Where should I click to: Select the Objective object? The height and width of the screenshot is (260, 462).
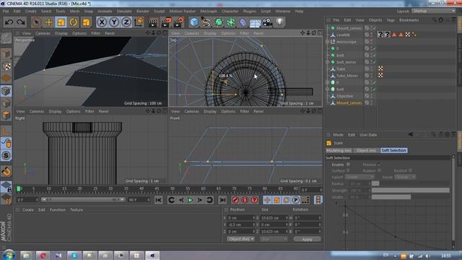tap(344, 96)
